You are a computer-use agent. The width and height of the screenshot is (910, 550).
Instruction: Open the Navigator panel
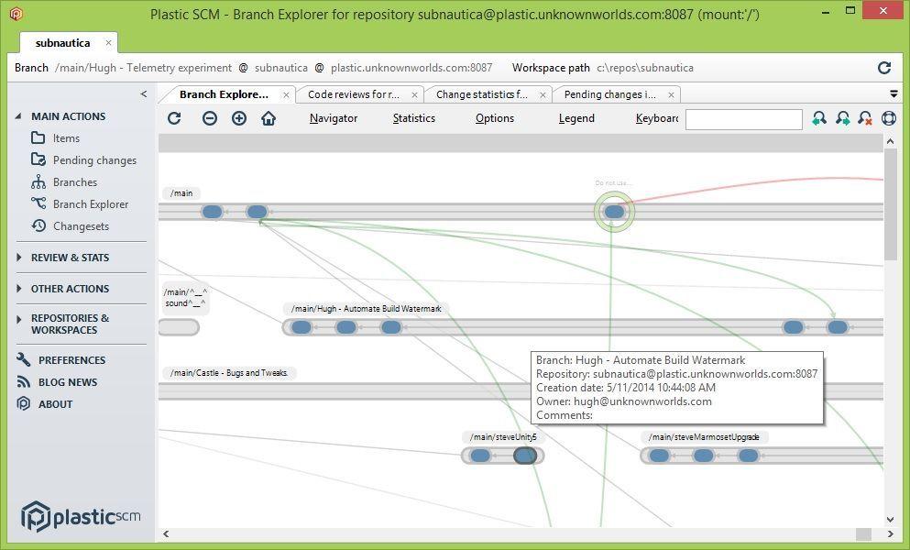click(334, 118)
